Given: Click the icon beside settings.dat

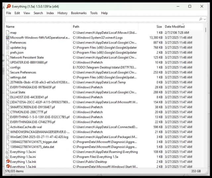Looking at the screenshot, I should 8,77.
